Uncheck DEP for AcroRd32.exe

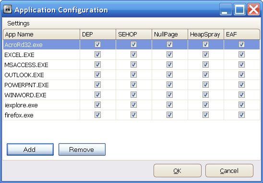tap(97, 45)
